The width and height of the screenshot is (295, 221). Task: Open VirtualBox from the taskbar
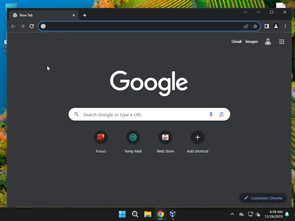click(x=173, y=214)
